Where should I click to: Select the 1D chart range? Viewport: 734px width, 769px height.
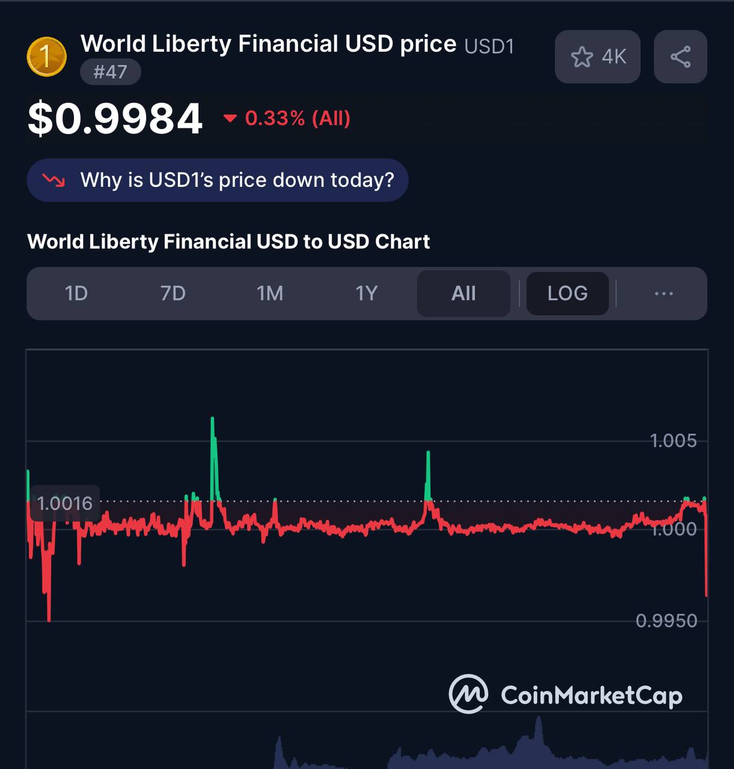point(76,293)
